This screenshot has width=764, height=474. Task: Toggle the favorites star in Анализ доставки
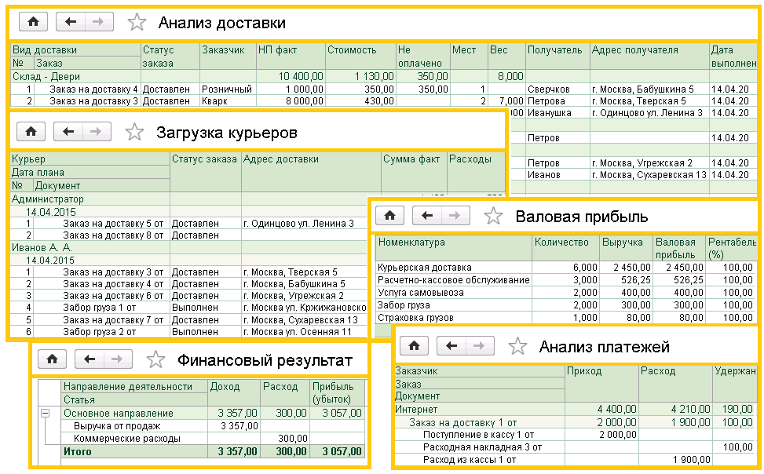pyautogui.click(x=136, y=21)
